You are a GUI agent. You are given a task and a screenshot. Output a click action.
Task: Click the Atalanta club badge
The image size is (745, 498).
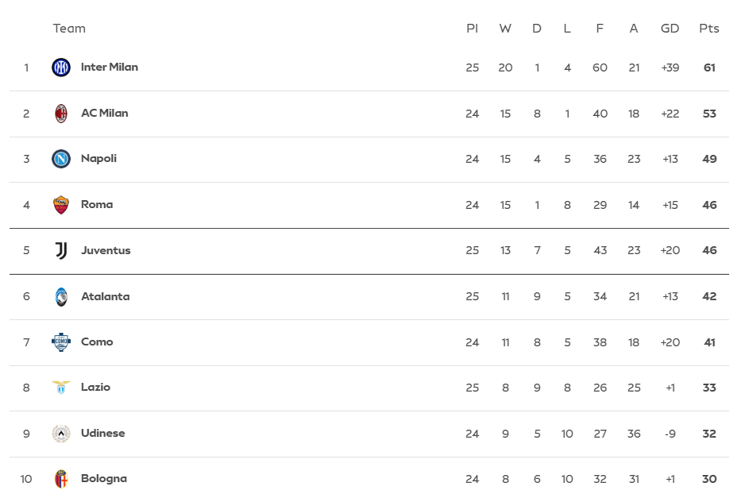point(61,296)
